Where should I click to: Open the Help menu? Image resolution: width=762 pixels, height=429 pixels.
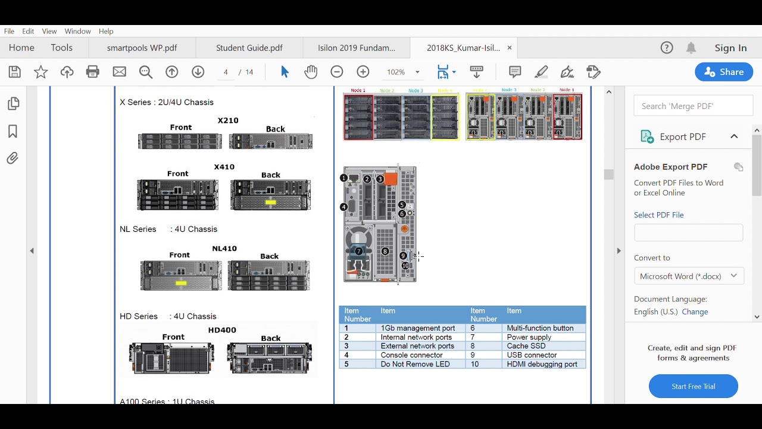click(106, 31)
